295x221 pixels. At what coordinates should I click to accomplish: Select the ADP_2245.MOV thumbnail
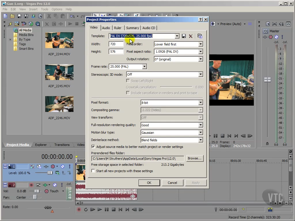59,72
